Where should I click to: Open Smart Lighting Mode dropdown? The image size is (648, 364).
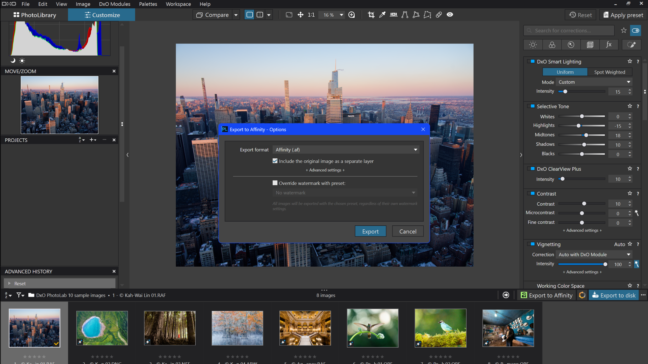[x=594, y=82]
